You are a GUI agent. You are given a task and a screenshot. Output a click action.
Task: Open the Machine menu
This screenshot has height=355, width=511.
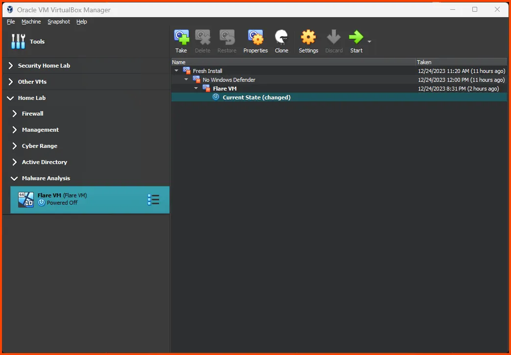pyautogui.click(x=31, y=22)
